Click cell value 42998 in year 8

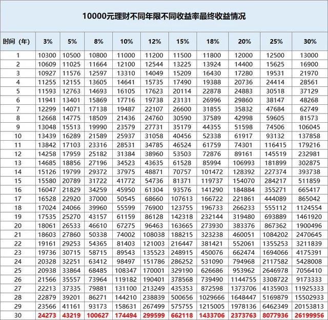(243, 118)
